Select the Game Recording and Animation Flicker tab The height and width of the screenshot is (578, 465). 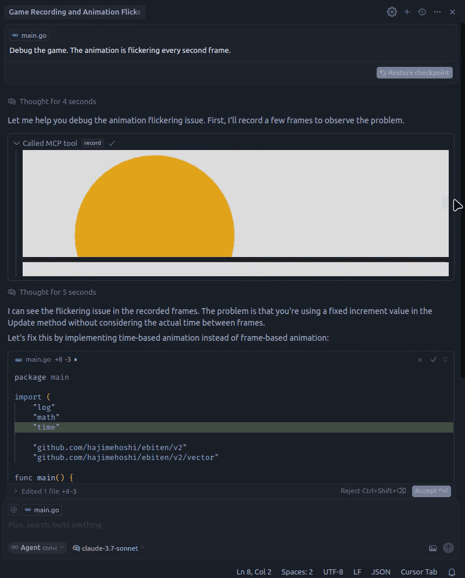pos(75,12)
